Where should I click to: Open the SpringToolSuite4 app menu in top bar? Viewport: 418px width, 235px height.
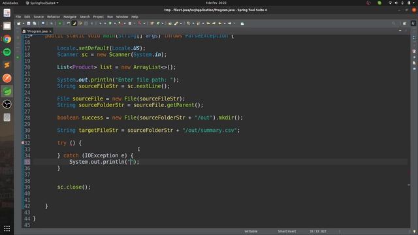pos(42,3)
